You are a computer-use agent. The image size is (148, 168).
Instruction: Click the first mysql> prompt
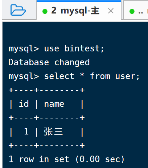24,49
